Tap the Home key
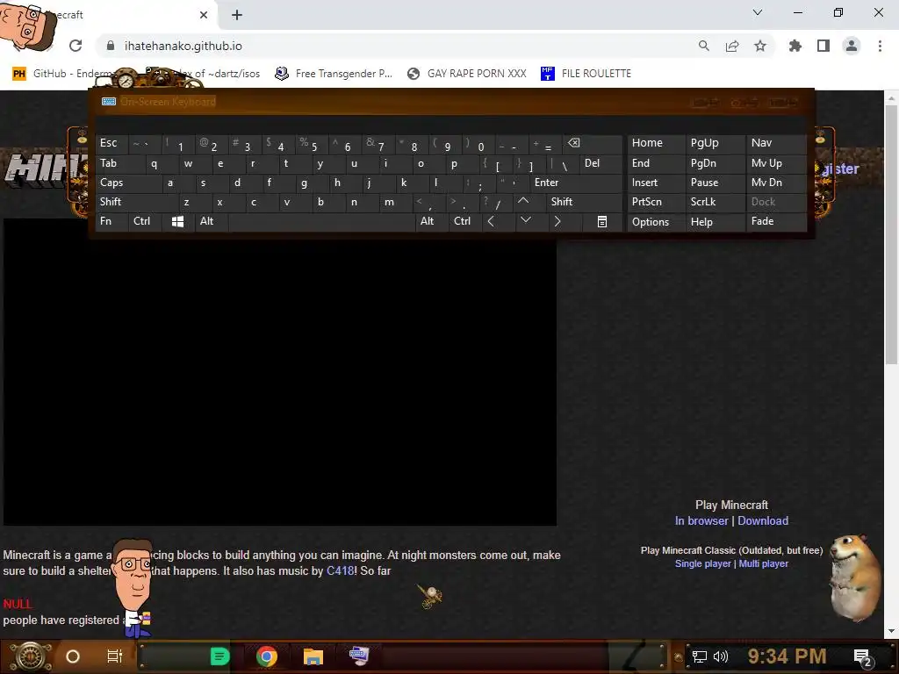The width and height of the screenshot is (899, 674). [656, 143]
